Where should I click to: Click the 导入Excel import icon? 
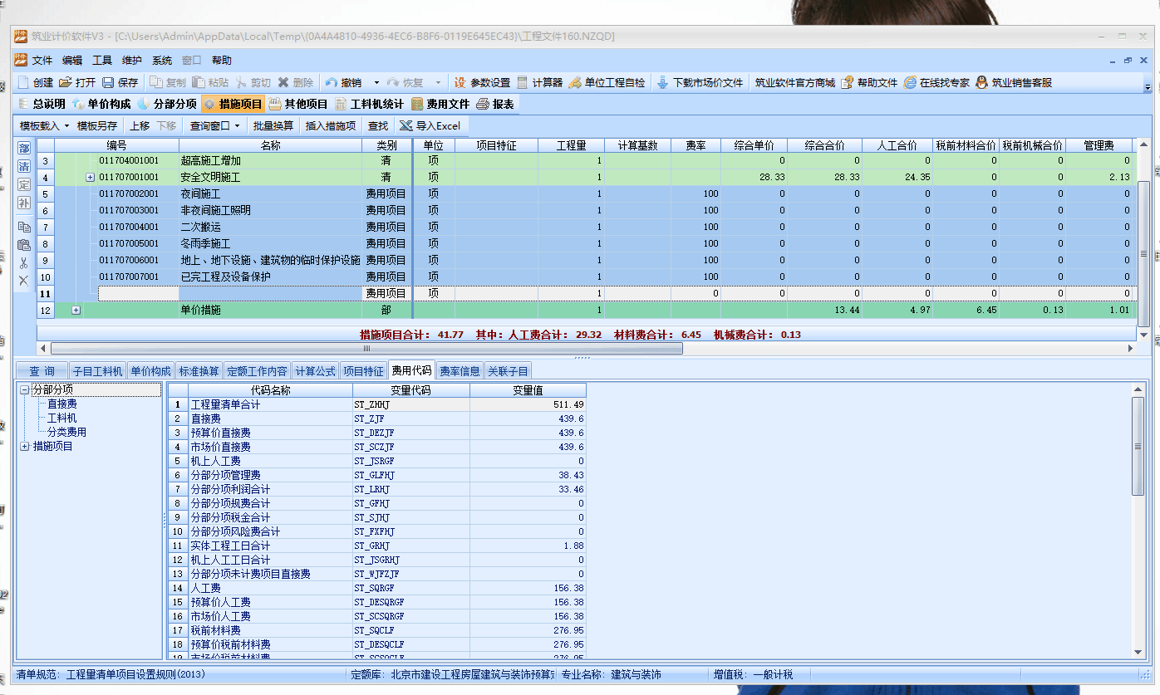point(406,125)
